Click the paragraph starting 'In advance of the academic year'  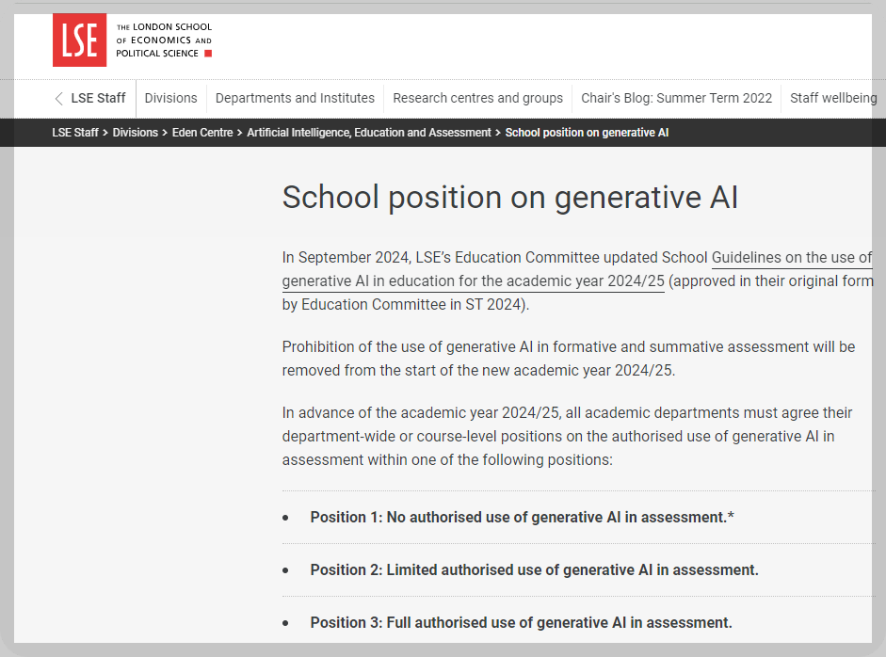[567, 436]
